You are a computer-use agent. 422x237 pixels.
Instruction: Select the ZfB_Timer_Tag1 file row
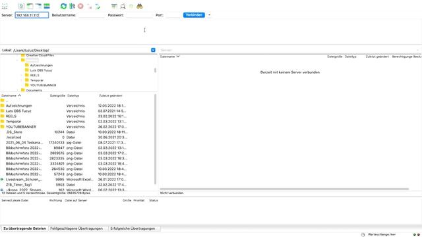77,184
